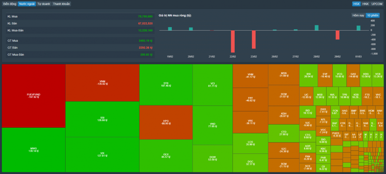This screenshot has height=174, width=386.
Task: Click the GT Mua value 2493.19 tỷ
Action: [x=146, y=41]
